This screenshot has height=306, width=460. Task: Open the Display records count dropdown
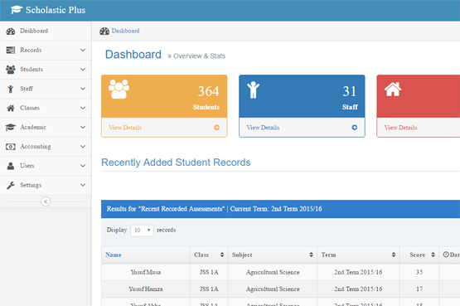tap(142, 231)
